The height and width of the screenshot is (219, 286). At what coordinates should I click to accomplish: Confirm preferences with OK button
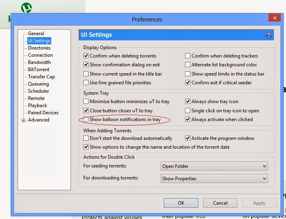181,203
